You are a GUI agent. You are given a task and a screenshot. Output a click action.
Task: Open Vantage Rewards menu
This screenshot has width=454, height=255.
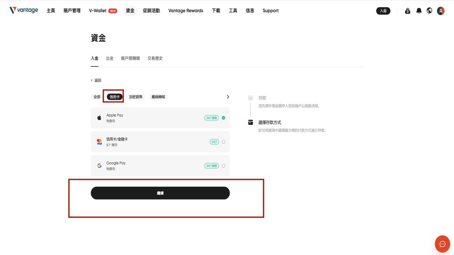point(186,11)
